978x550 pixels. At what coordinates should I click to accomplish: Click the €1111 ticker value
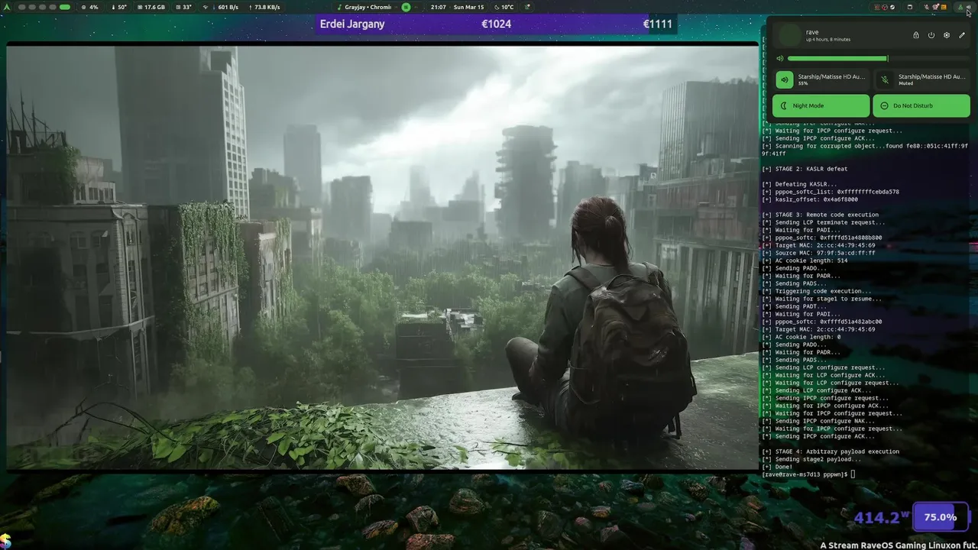(657, 24)
